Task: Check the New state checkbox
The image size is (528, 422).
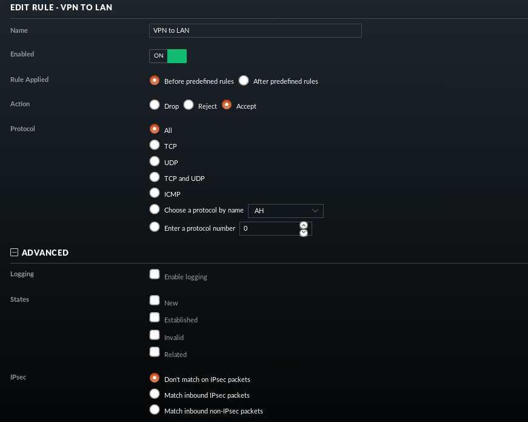Action: 155,300
